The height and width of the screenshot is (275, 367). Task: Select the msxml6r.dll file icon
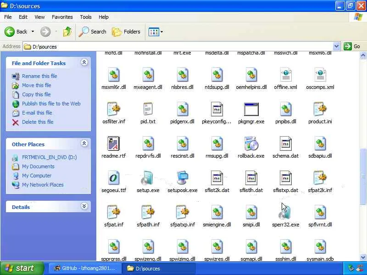[x=113, y=75]
